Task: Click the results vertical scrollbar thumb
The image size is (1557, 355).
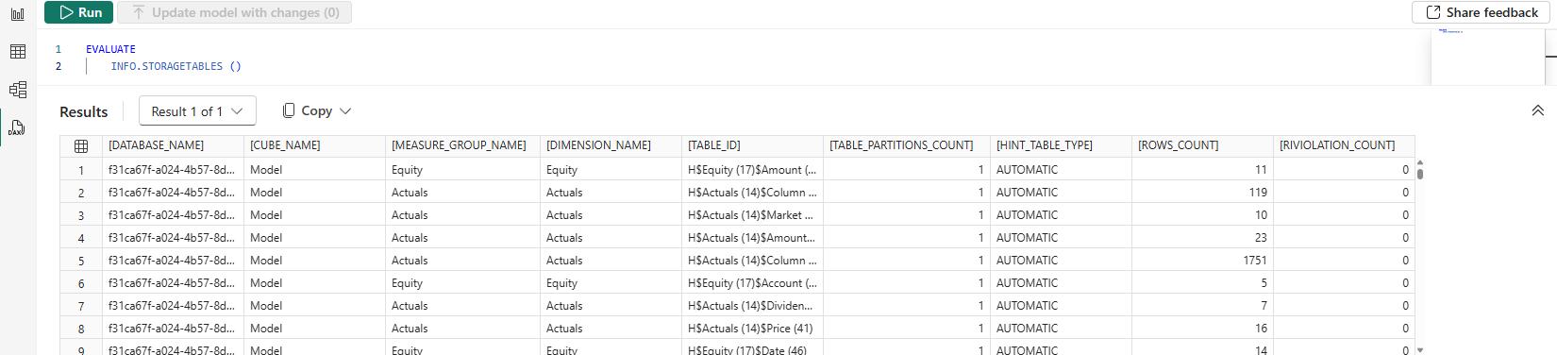Action: point(1420,170)
